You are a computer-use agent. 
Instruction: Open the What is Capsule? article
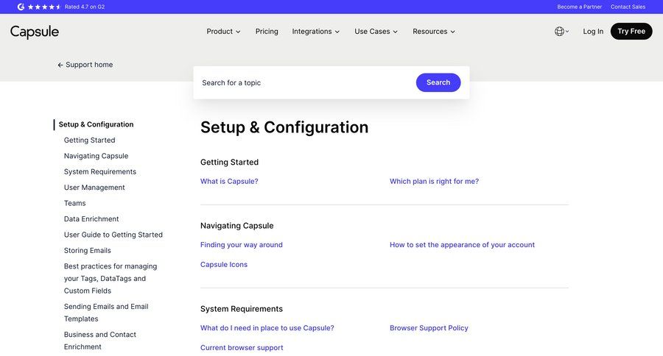(x=229, y=181)
